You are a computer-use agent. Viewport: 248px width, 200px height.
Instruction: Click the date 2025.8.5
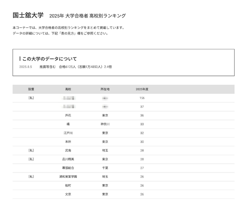(x=25, y=67)
